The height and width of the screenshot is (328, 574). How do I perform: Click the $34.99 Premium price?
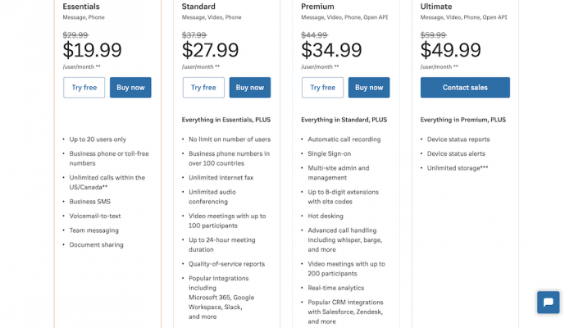(330, 50)
